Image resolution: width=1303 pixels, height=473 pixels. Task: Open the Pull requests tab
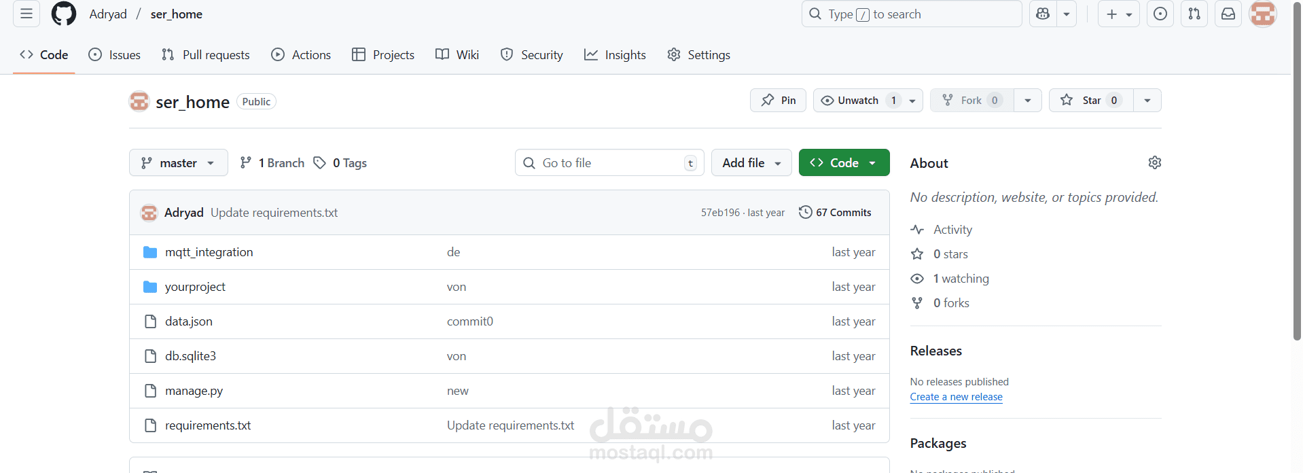[206, 55]
